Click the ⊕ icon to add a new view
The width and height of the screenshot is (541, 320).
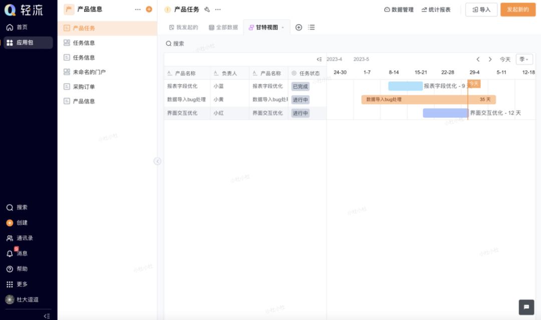[x=299, y=27]
